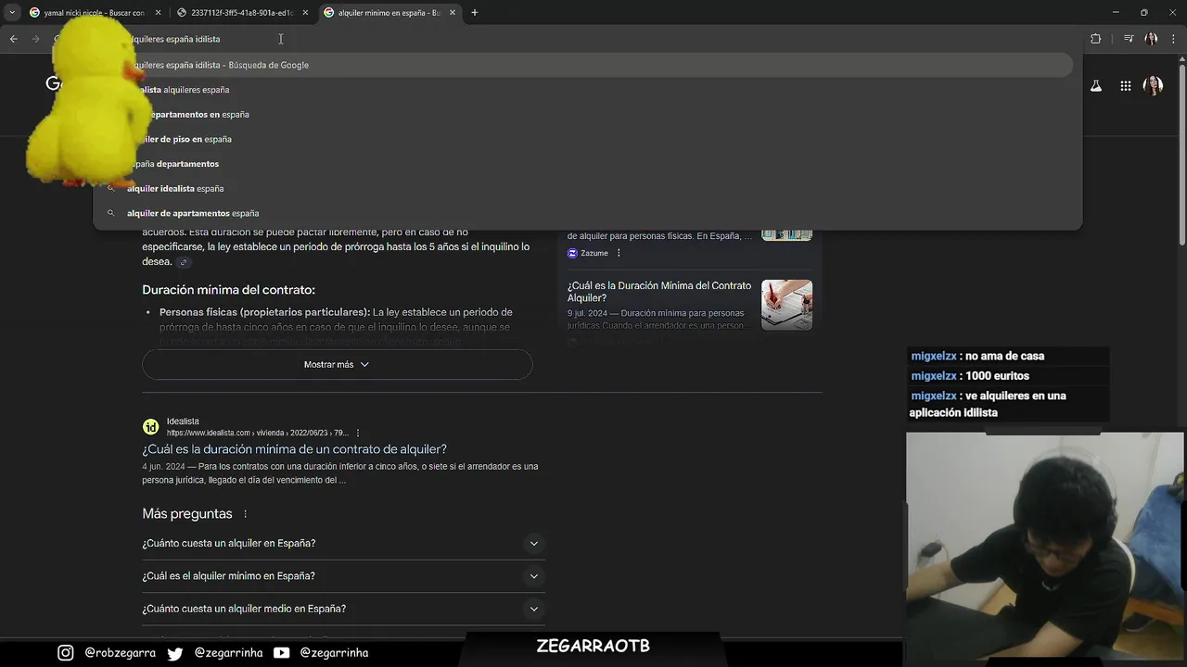The width and height of the screenshot is (1187, 667).
Task: Click the 'Duración mínima del contrato:' heading
Action: [228, 290]
